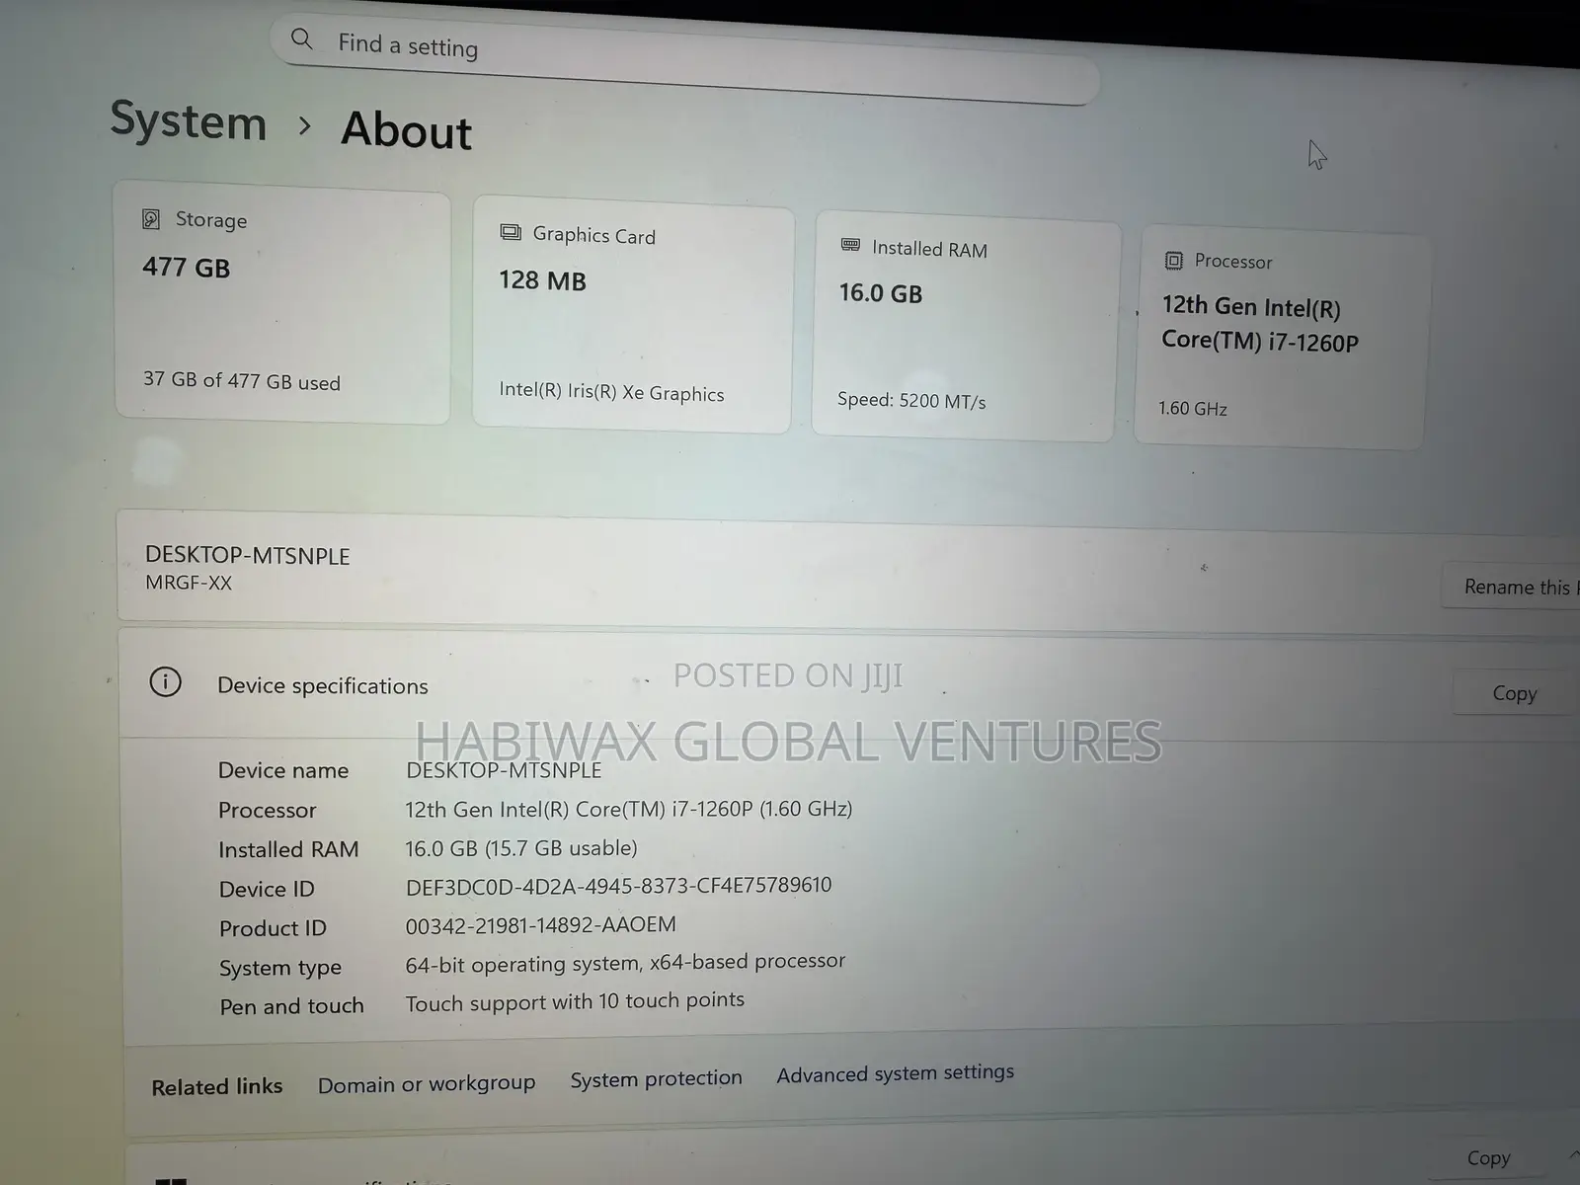Click the Touch support with 10 touch points text
Screen dimensions: 1580x1185
pyautogui.click(x=575, y=1001)
